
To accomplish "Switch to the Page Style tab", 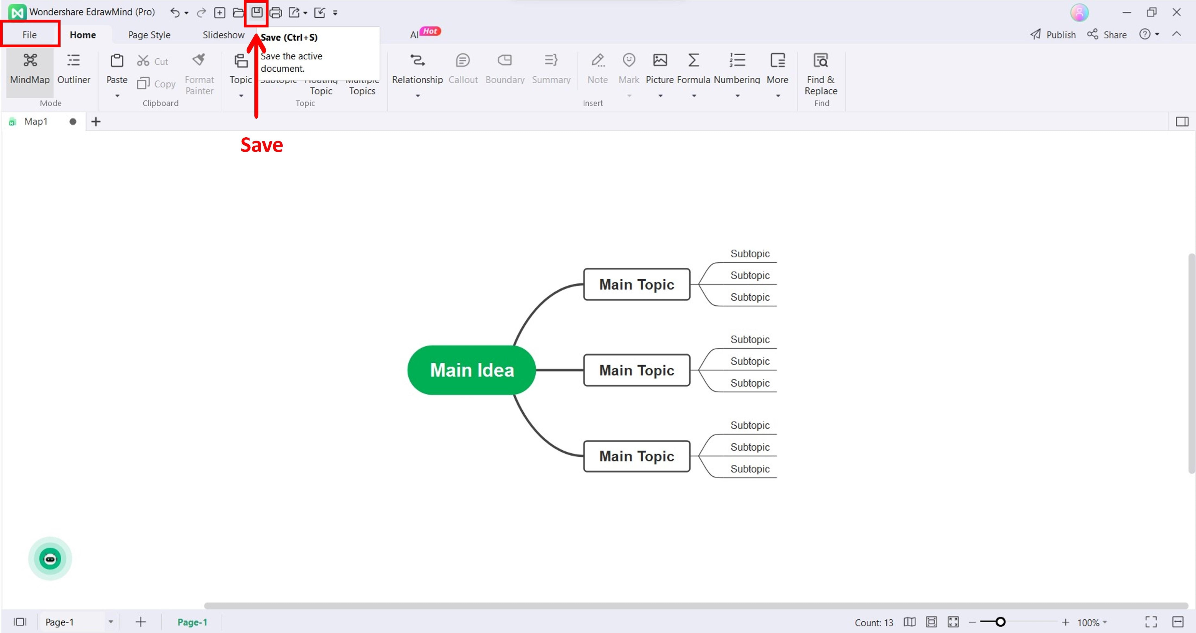I will 149,35.
